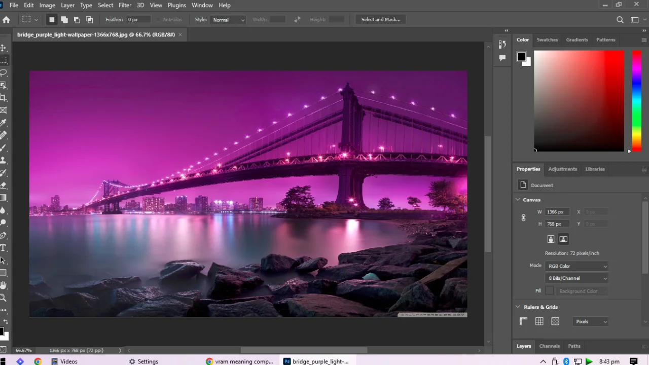Select the Lasso tool

click(x=3, y=72)
